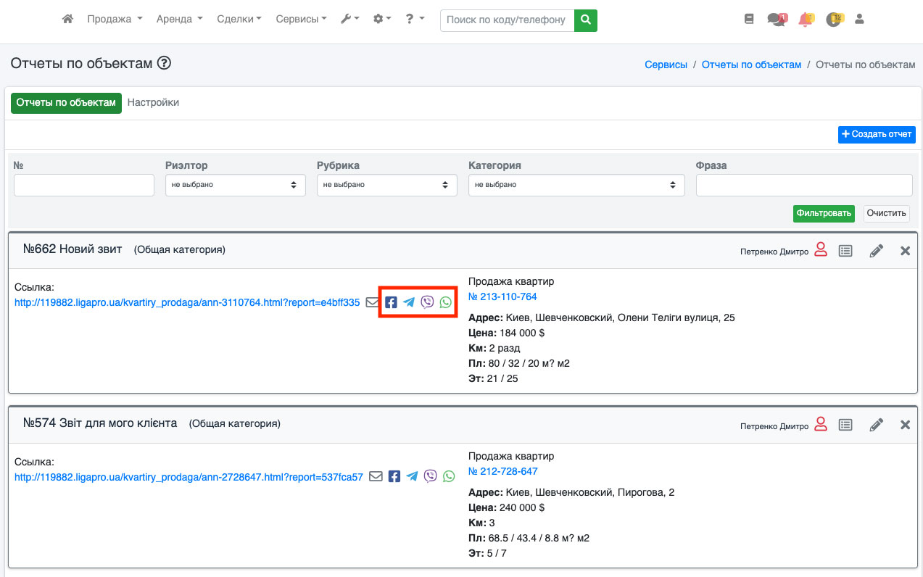The image size is (923, 577).
Task: Share report №662 via Telegram icon
Action: [409, 302]
